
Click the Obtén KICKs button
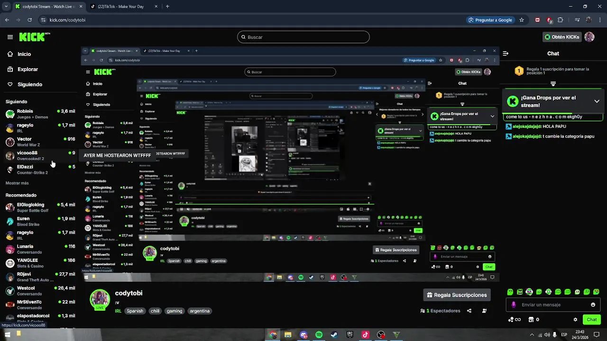coord(562,37)
